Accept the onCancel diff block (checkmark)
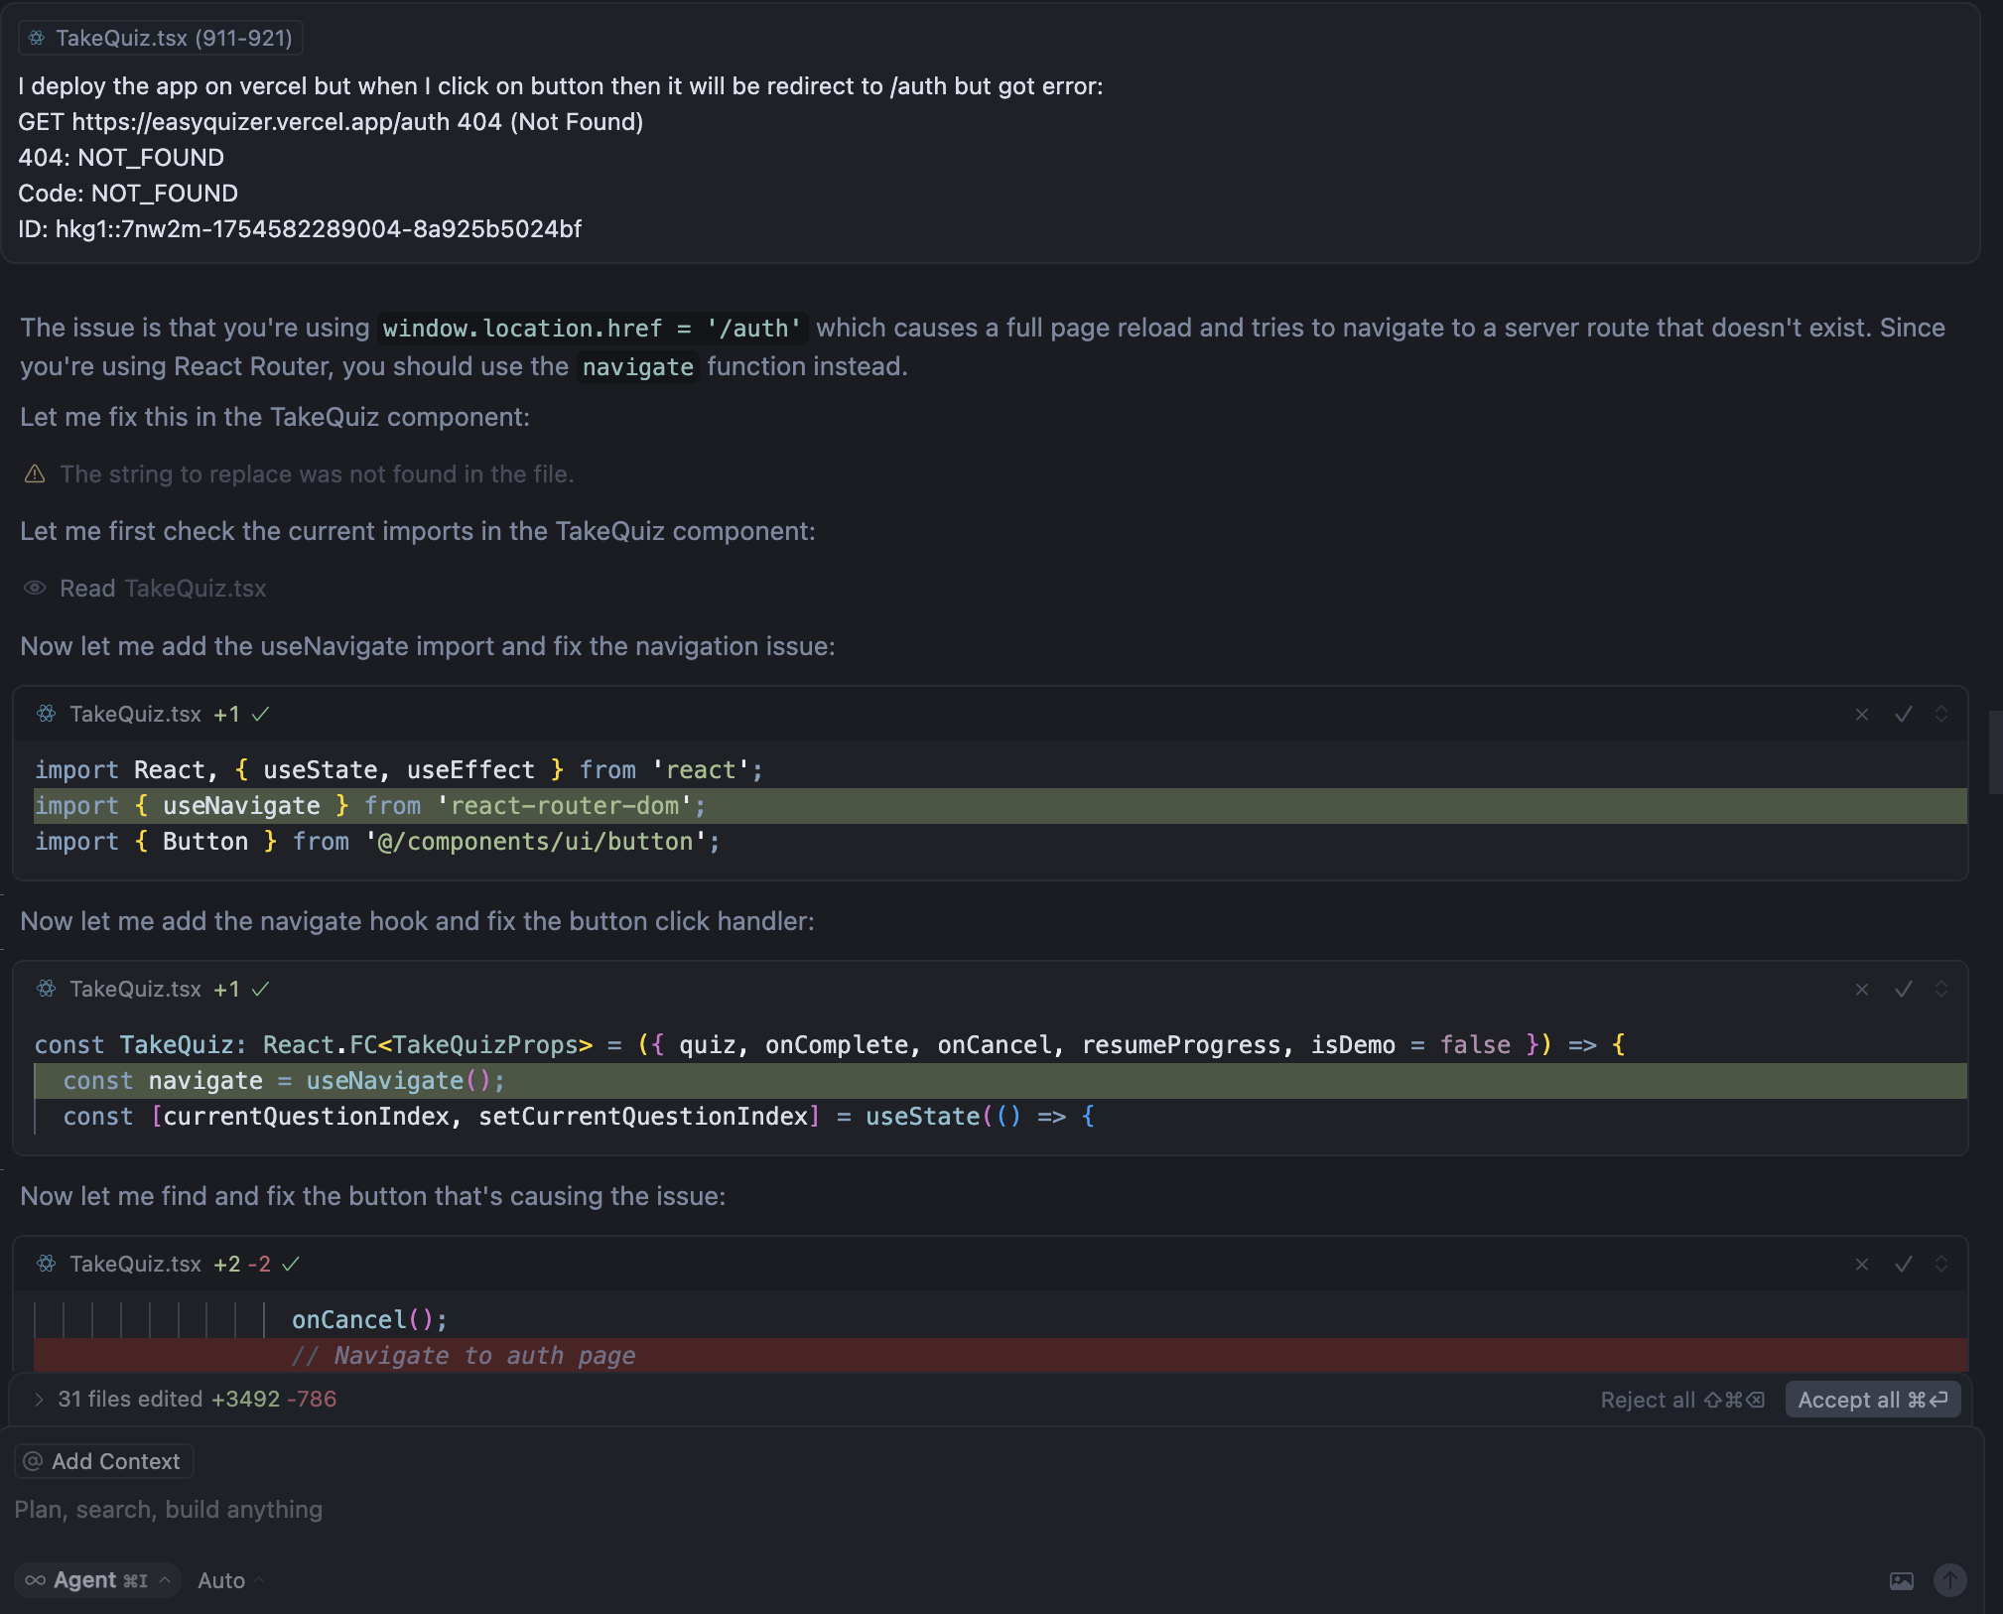Image resolution: width=2003 pixels, height=1614 pixels. click(x=1903, y=1265)
